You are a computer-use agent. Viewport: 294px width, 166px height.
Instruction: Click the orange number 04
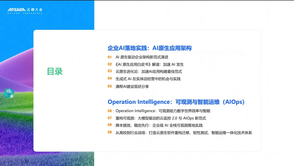[x=110, y=79]
